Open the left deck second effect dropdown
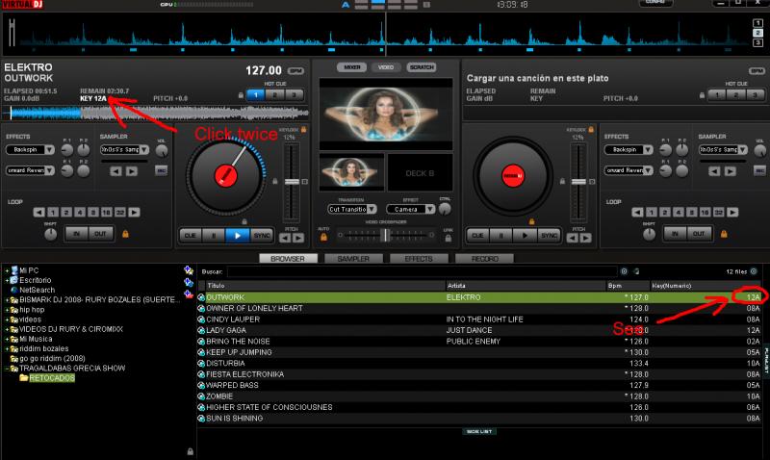Screen dimensions: 770x460 (x=50, y=170)
